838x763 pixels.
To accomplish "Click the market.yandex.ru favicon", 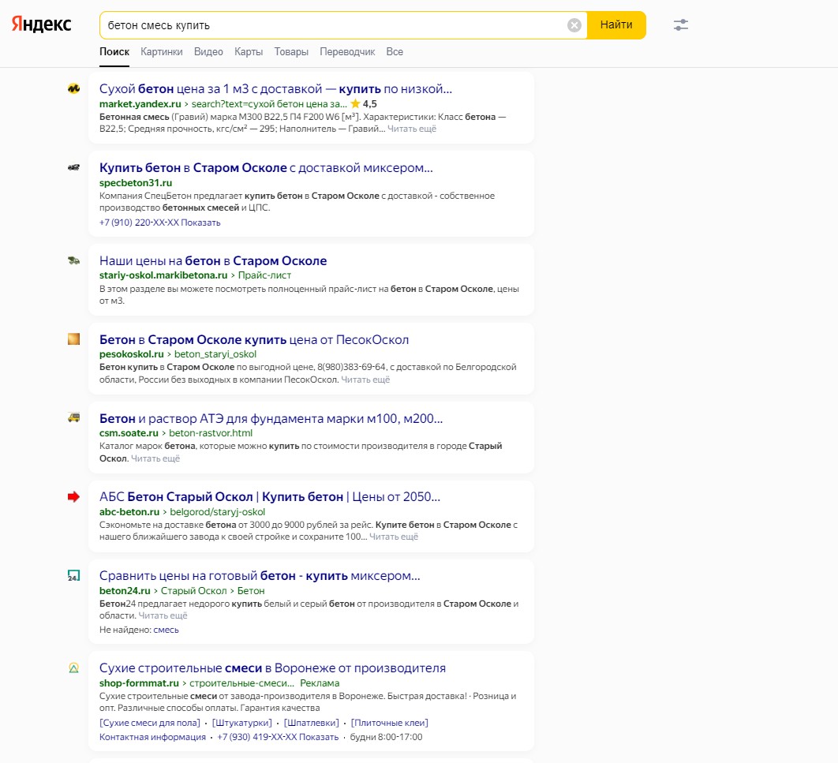I will [x=73, y=88].
